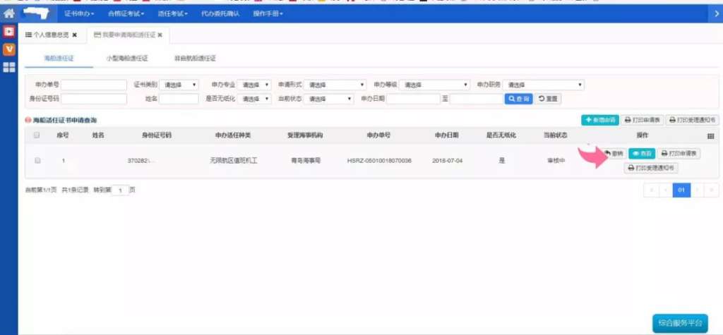Click the 申办日期 start date field
The image size is (723, 335).
coord(413,99)
